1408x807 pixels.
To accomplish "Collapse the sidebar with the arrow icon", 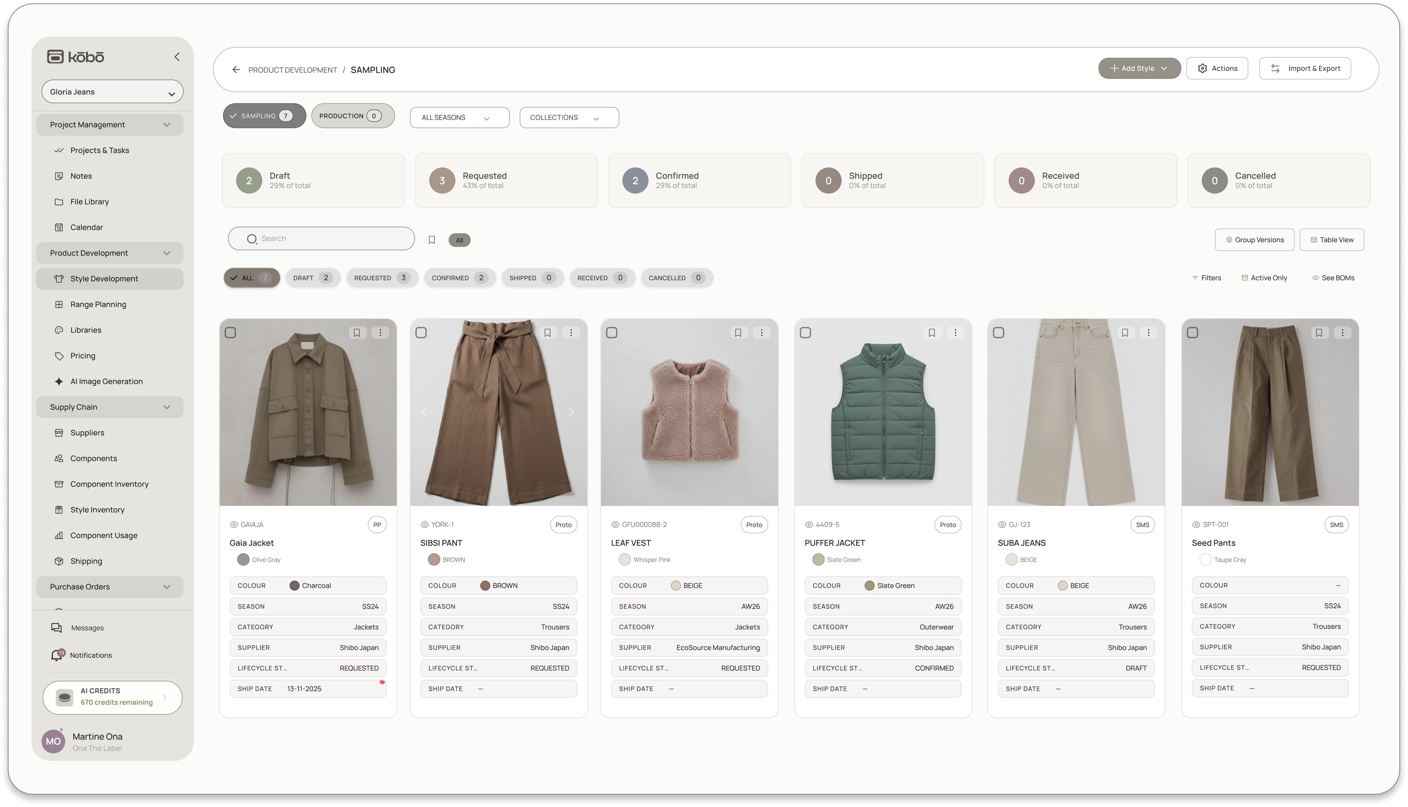I will tap(177, 57).
